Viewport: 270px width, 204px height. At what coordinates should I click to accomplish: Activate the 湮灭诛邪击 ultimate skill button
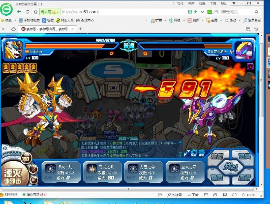(14, 174)
